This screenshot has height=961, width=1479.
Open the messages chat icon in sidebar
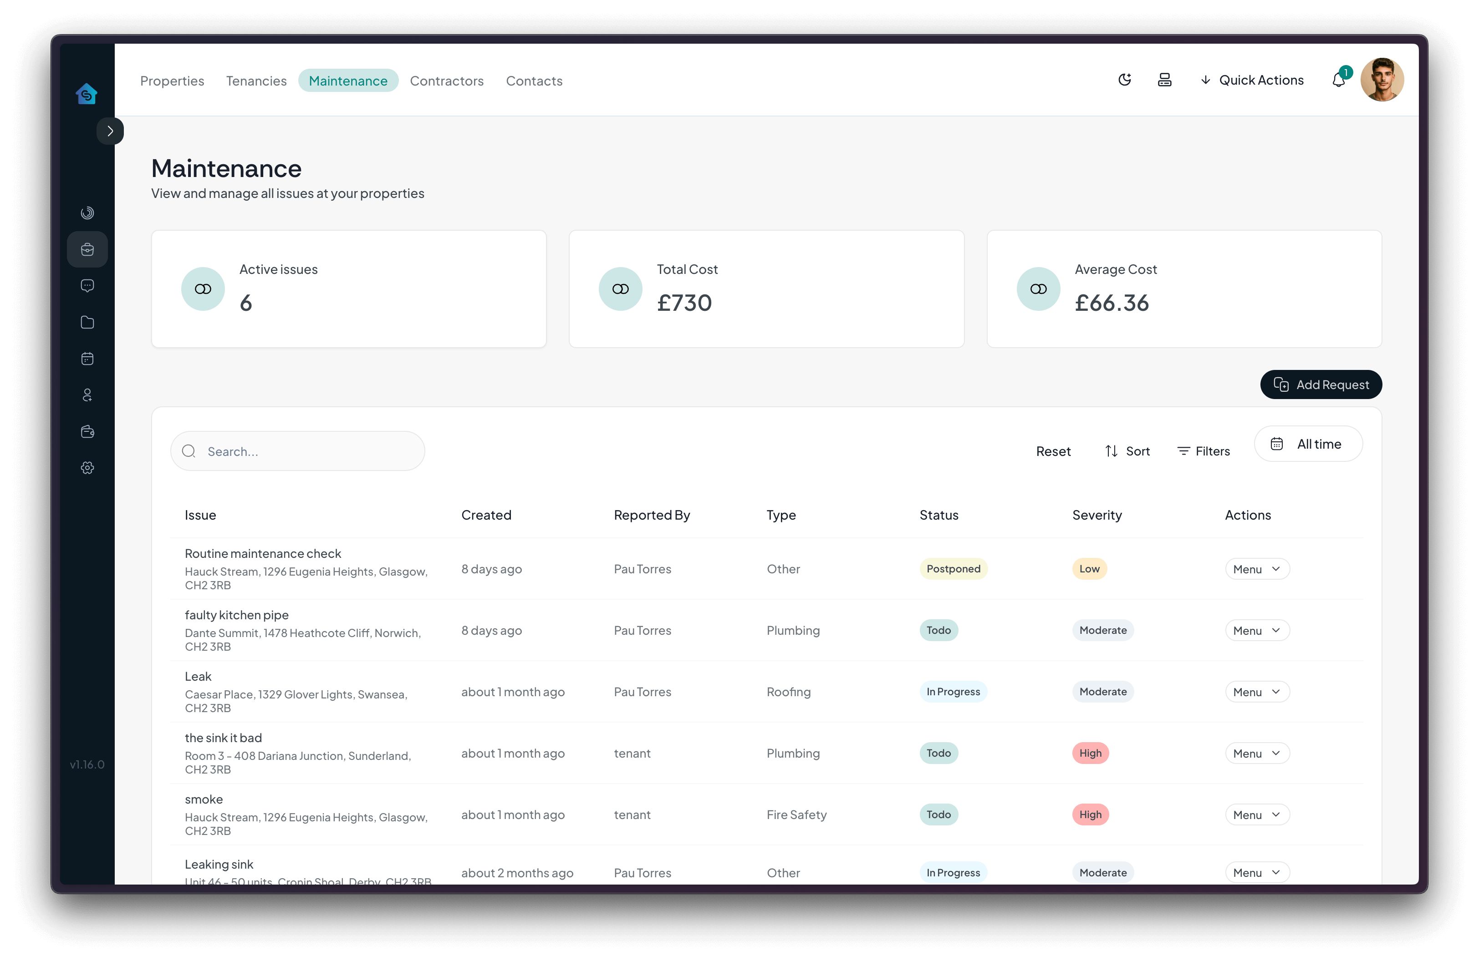pyautogui.click(x=87, y=286)
